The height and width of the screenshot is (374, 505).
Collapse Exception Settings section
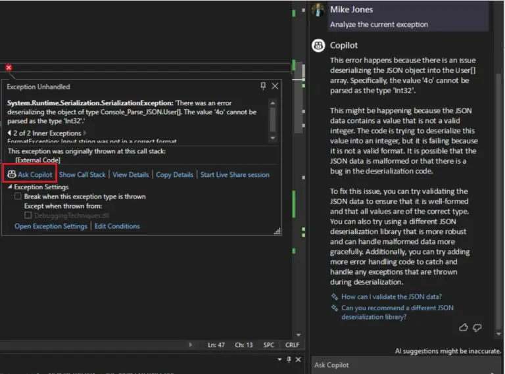coord(10,187)
